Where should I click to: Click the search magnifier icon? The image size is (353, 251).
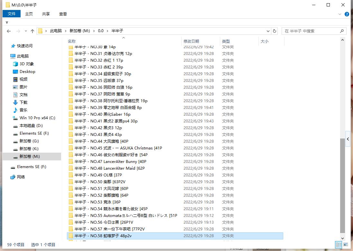[342, 31]
